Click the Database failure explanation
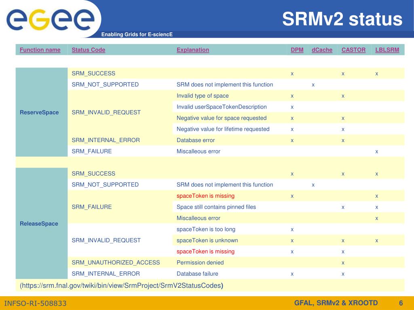The image size is (414, 310). [x=197, y=274]
